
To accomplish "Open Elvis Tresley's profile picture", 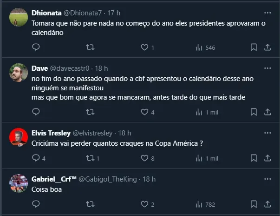I will coord(19,137).
